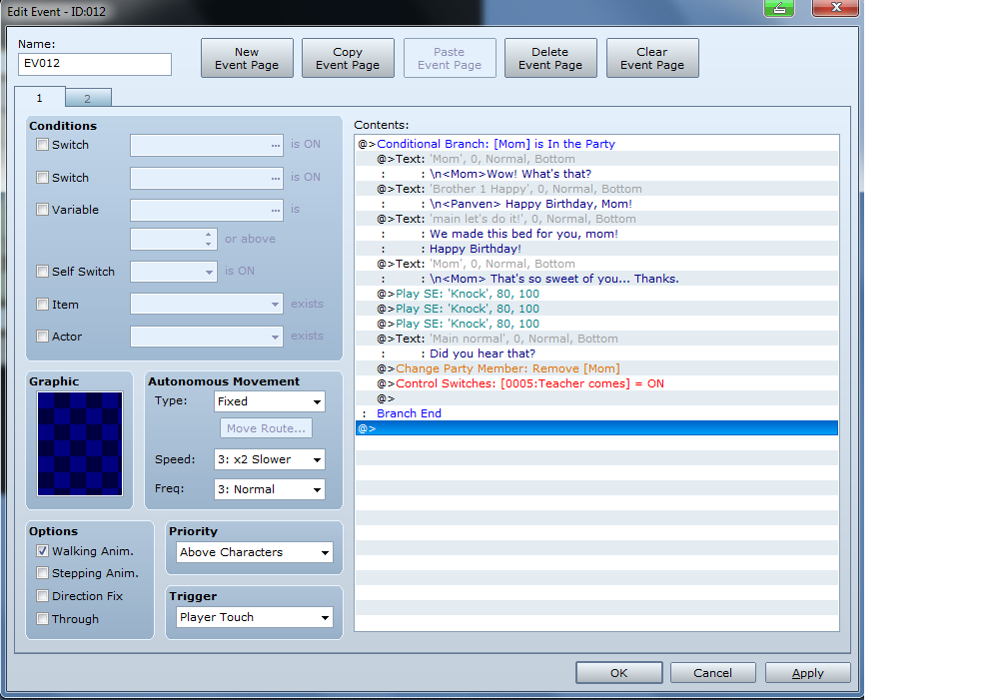The height and width of the screenshot is (700, 1007).
Task: Enable the Self Switch condition checkbox
Action: click(42, 272)
